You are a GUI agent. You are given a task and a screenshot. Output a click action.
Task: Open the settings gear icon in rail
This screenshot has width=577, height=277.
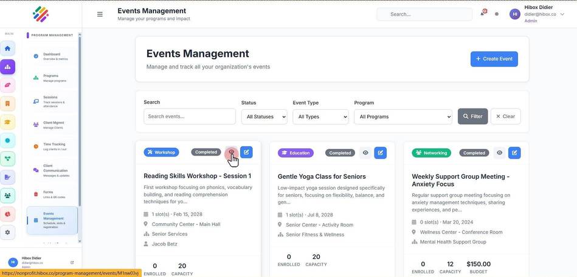(7, 232)
